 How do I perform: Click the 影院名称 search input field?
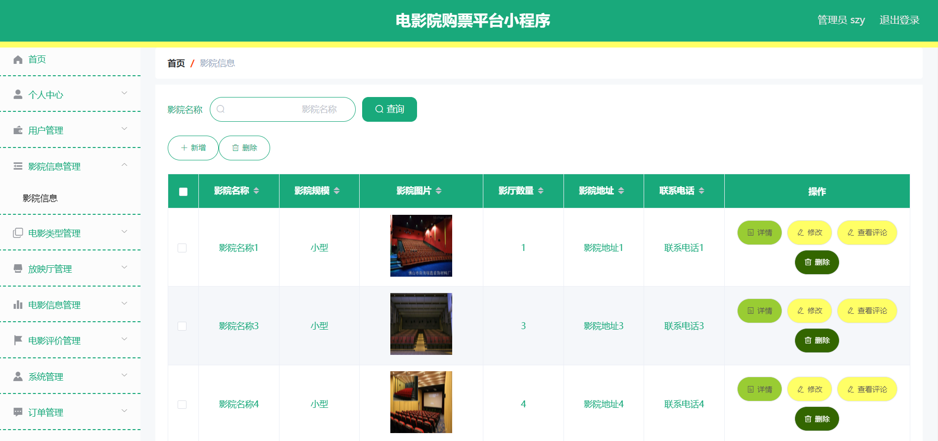(x=282, y=109)
